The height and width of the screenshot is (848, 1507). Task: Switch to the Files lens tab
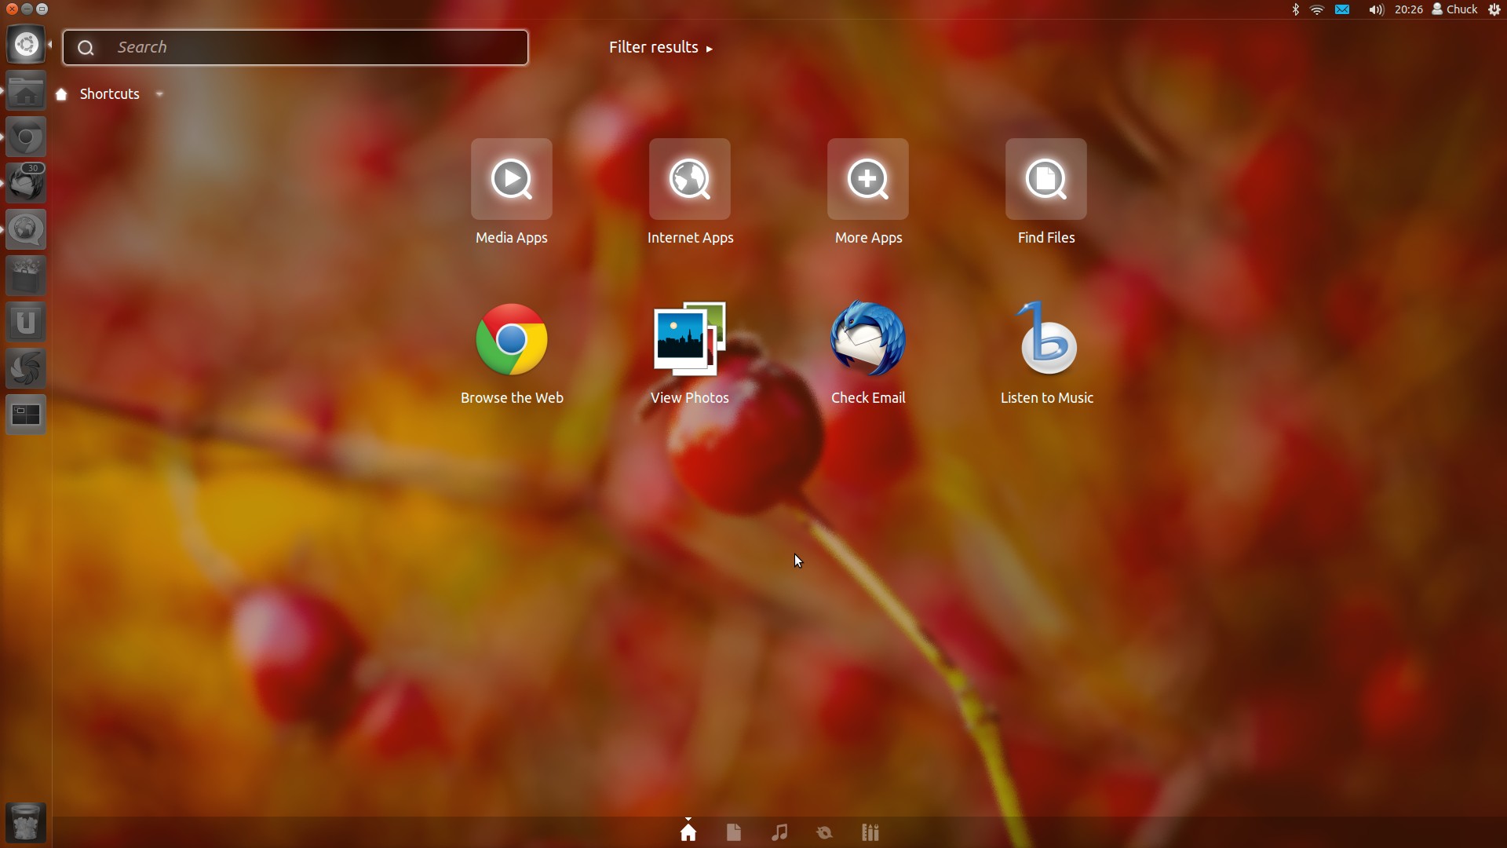[x=734, y=832]
